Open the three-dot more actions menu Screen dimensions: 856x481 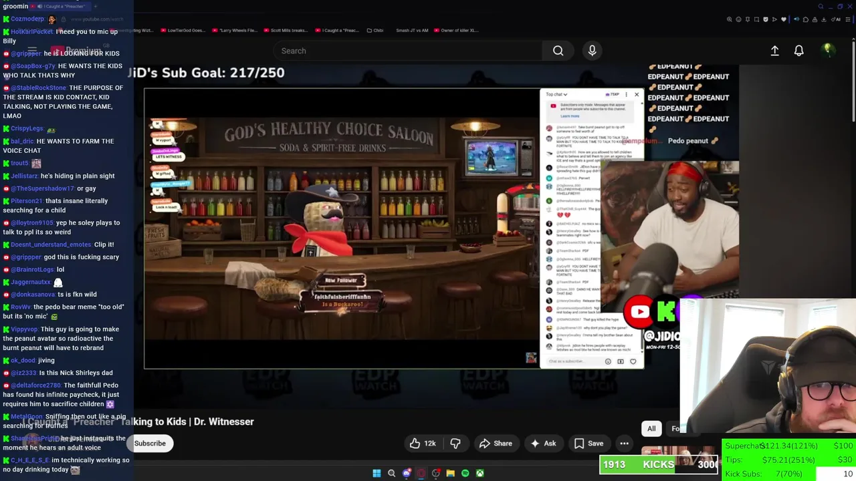click(624, 444)
